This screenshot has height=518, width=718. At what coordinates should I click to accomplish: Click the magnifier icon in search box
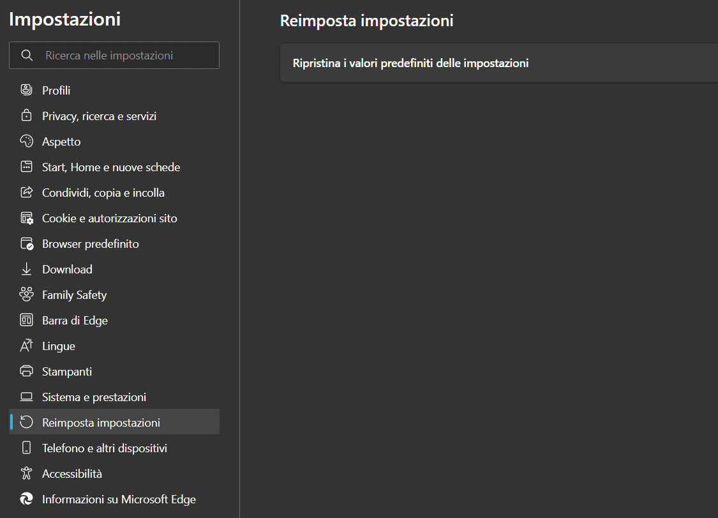click(x=27, y=56)
